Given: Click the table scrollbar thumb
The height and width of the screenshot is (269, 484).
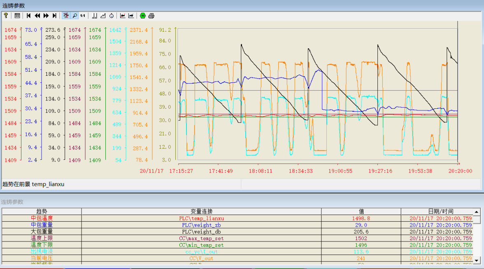Looking at the screenshot, I should [477, 219].
